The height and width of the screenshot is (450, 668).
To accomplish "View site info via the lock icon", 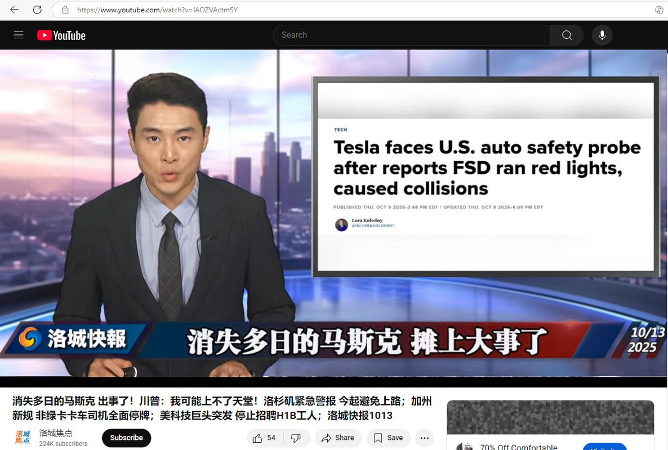I will [x=65, y=10].
